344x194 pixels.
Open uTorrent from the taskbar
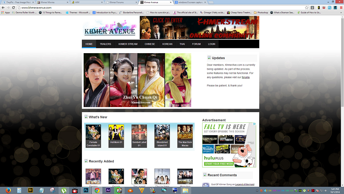[63, 190]
